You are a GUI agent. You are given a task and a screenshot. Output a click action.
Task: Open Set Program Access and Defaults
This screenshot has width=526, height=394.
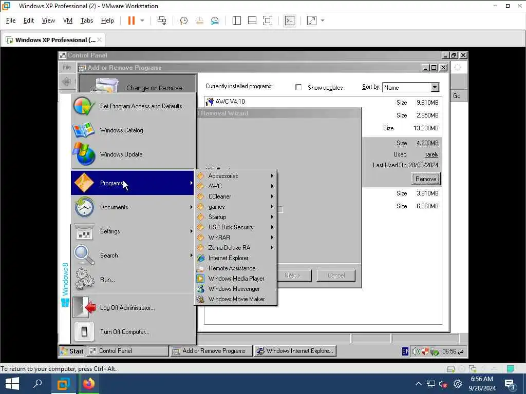coord(133,106)
